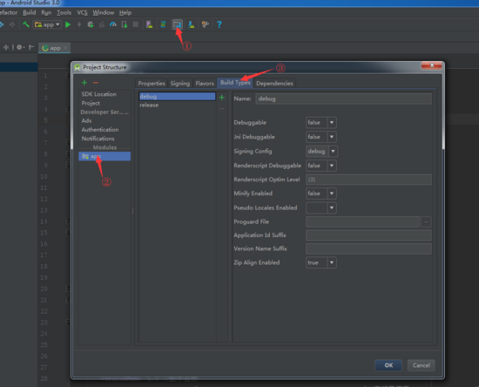Click the Sync Project with Gradle icon
The image size is (479, 387).
point(163,24)
